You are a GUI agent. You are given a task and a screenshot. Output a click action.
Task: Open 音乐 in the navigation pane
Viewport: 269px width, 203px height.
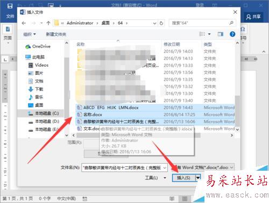point(36,97)
